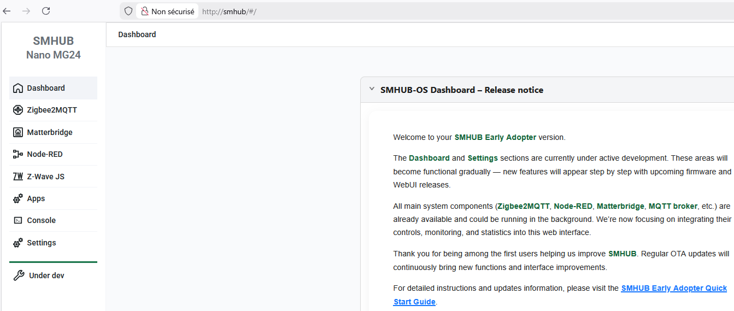The height and width of the screenshot is (311, 734).
Task: Click the browser back arrow
Action: coord(7,11)
